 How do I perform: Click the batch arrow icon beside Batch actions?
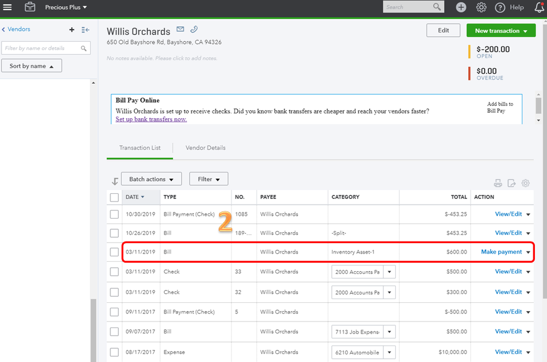[x=115, y=181]
